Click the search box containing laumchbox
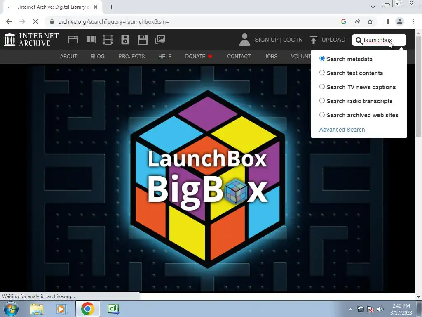The height and width of the screenshot is (317, 422). [379, 40]
